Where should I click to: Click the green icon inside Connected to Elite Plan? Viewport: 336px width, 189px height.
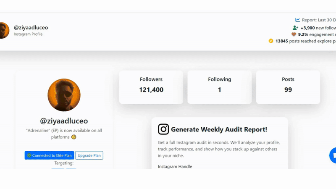(29, 155)
